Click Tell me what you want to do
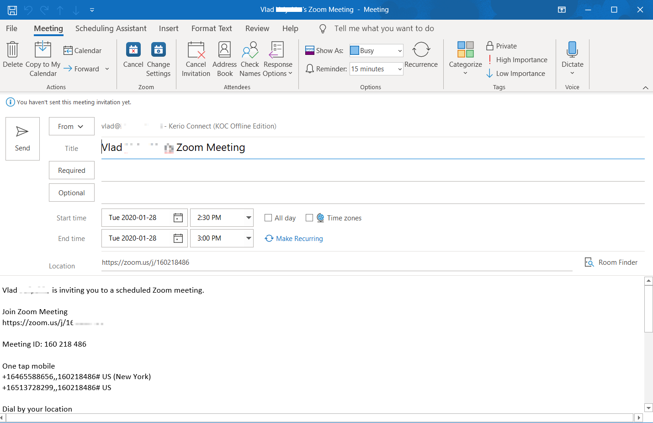Screen dimensions: 653x423 [384, 28]
